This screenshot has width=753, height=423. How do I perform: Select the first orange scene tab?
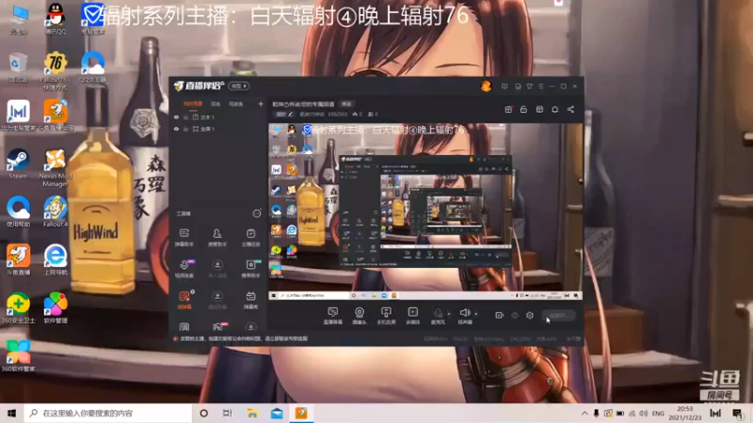point(193,104)
